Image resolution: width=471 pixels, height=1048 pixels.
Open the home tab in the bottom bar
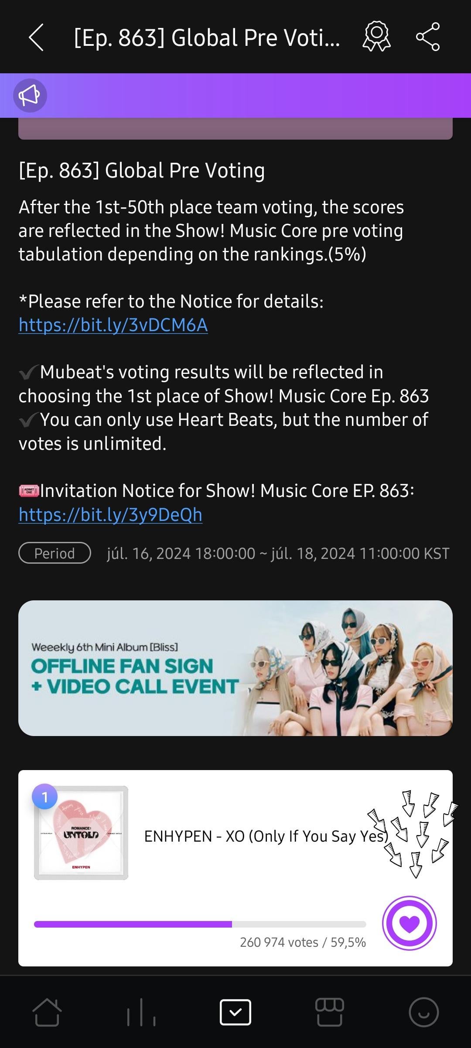pyautogui.click(x=47, y=1012)
